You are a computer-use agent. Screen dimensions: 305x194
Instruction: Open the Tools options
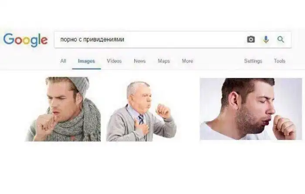[x=280, y=61]
